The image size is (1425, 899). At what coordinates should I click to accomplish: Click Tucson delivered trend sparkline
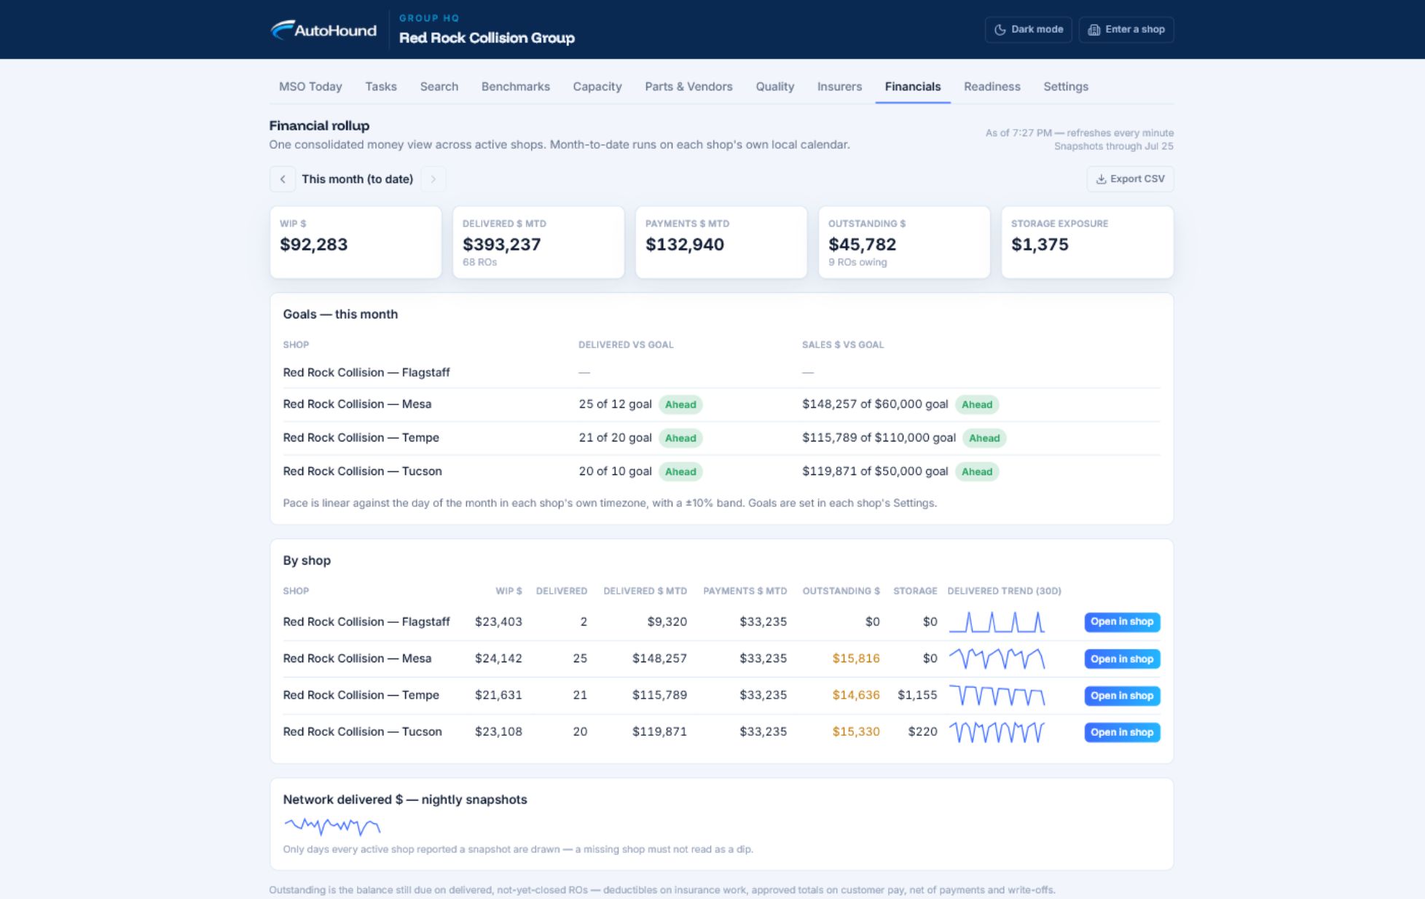tap(997, 732)
